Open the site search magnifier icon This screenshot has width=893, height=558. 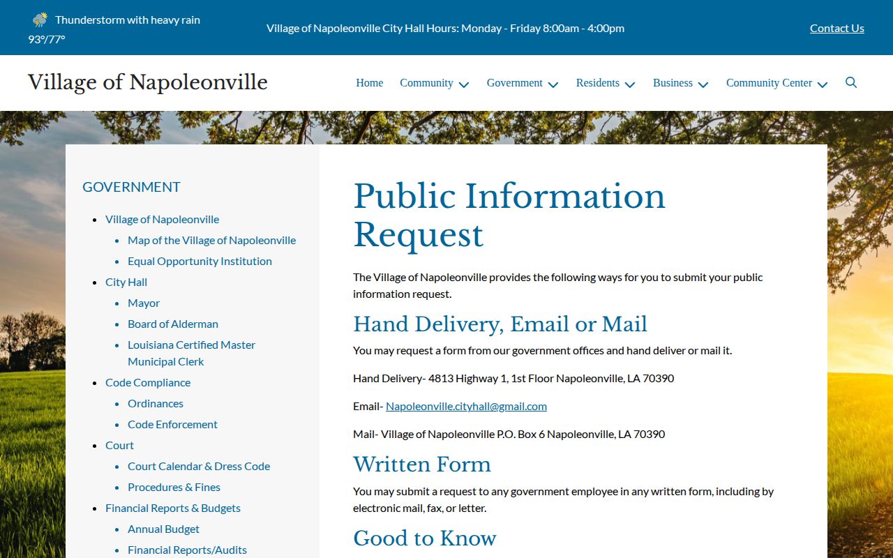pyautogui.click(x=851, y=82)
